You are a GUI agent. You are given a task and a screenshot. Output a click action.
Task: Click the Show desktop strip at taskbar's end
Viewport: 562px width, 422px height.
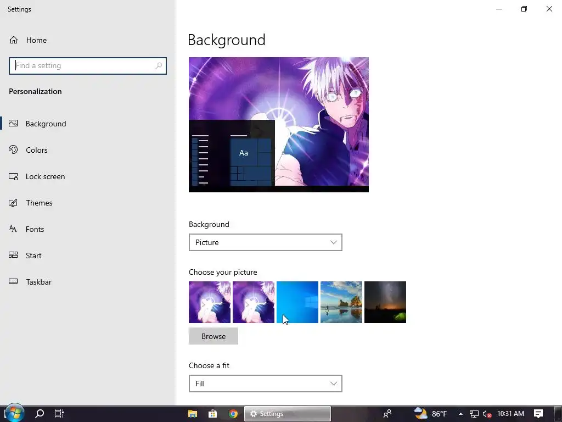(558, 414)
